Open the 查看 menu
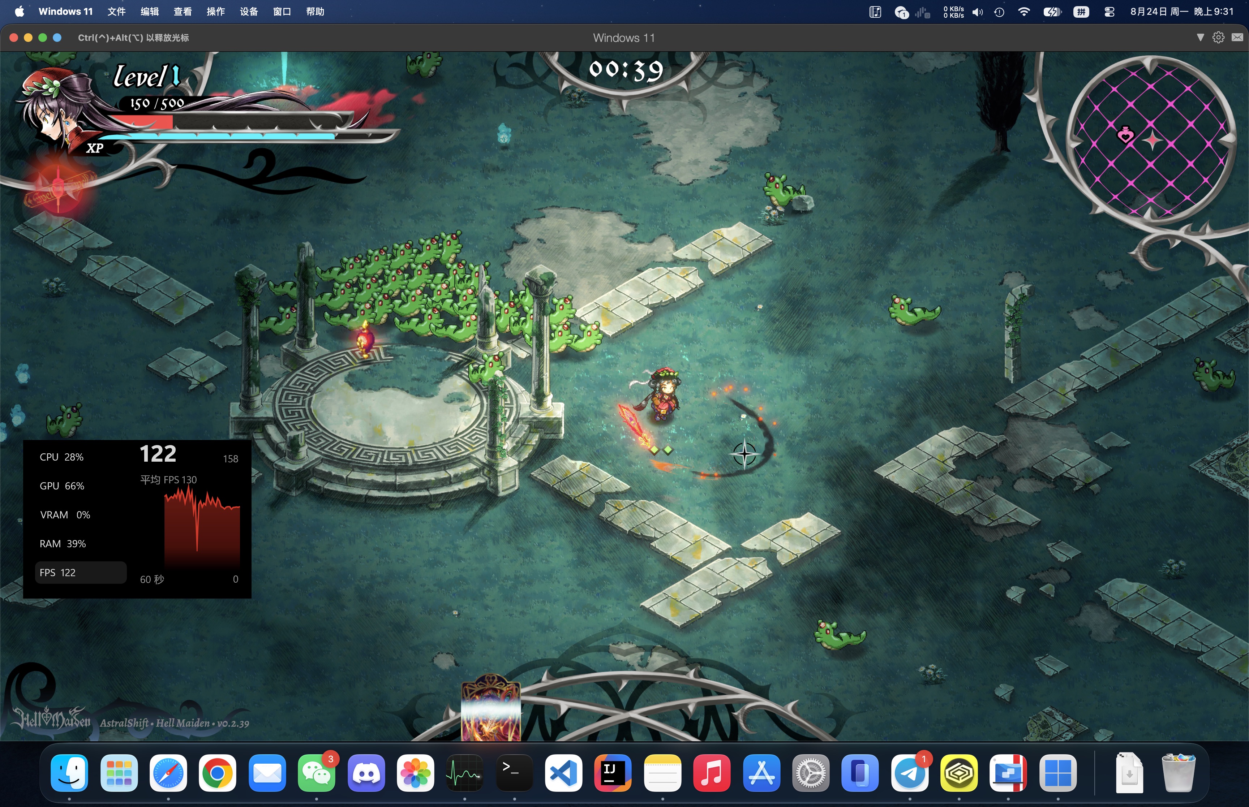The image size is (1249, 807). coord(183,12)
